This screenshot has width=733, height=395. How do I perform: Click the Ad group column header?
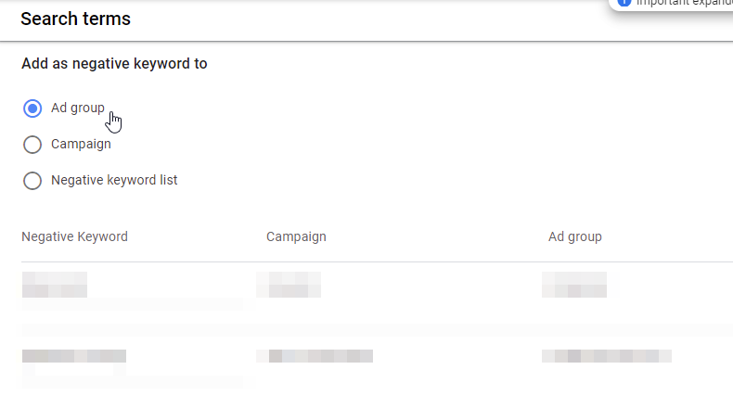point(575,236)
